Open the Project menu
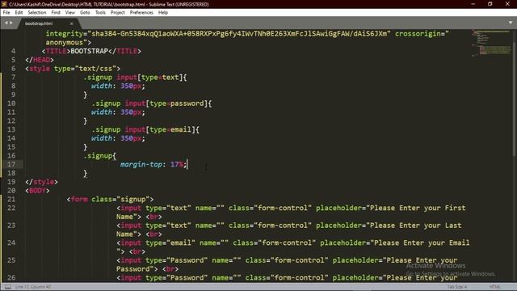Viewport: 517px width, 291px height. click(x=118, y=13)
